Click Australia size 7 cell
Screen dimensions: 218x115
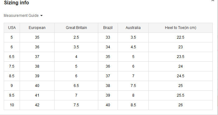coord(133,76)
